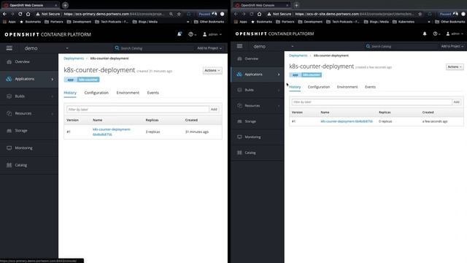Open hamburger menu in left OpenShift console

click(9, 48)
